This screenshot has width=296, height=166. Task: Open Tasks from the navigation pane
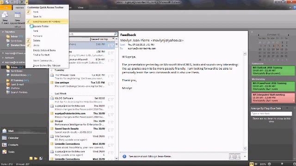tap(11, 152)
